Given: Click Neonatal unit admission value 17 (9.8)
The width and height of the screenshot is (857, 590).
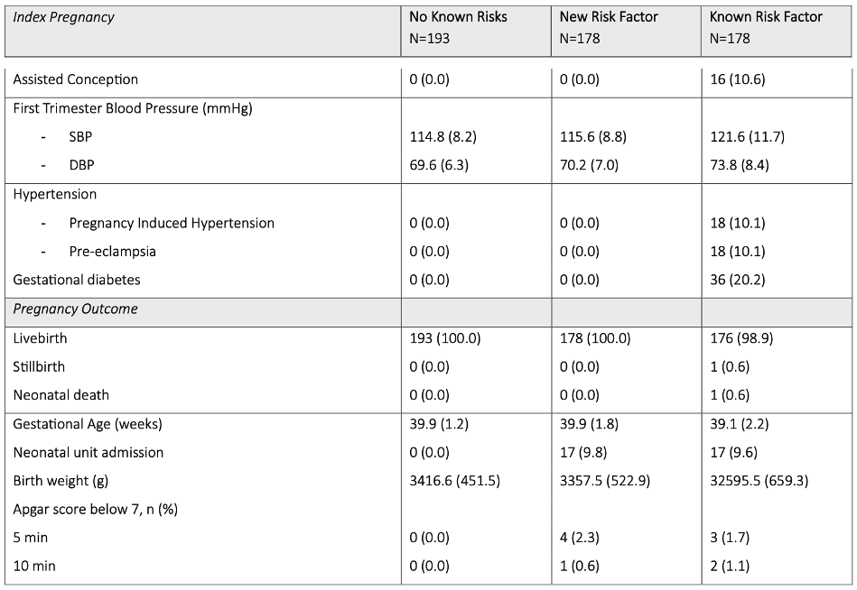Looking at the screenshot, I should pyautogui.click(x=583, y=453).
